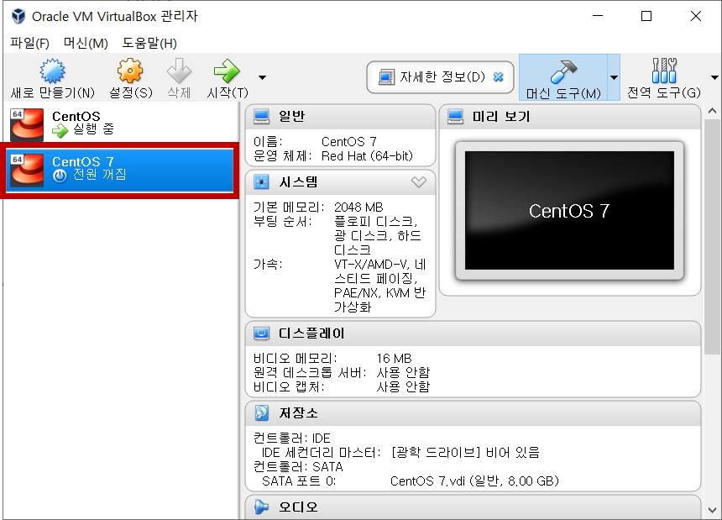Click the 컨트롤러: SATA label

click(x=298, y=467)
